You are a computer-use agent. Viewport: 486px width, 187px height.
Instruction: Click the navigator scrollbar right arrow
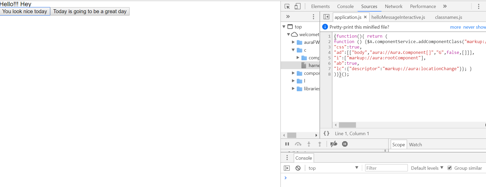point(316,135)
